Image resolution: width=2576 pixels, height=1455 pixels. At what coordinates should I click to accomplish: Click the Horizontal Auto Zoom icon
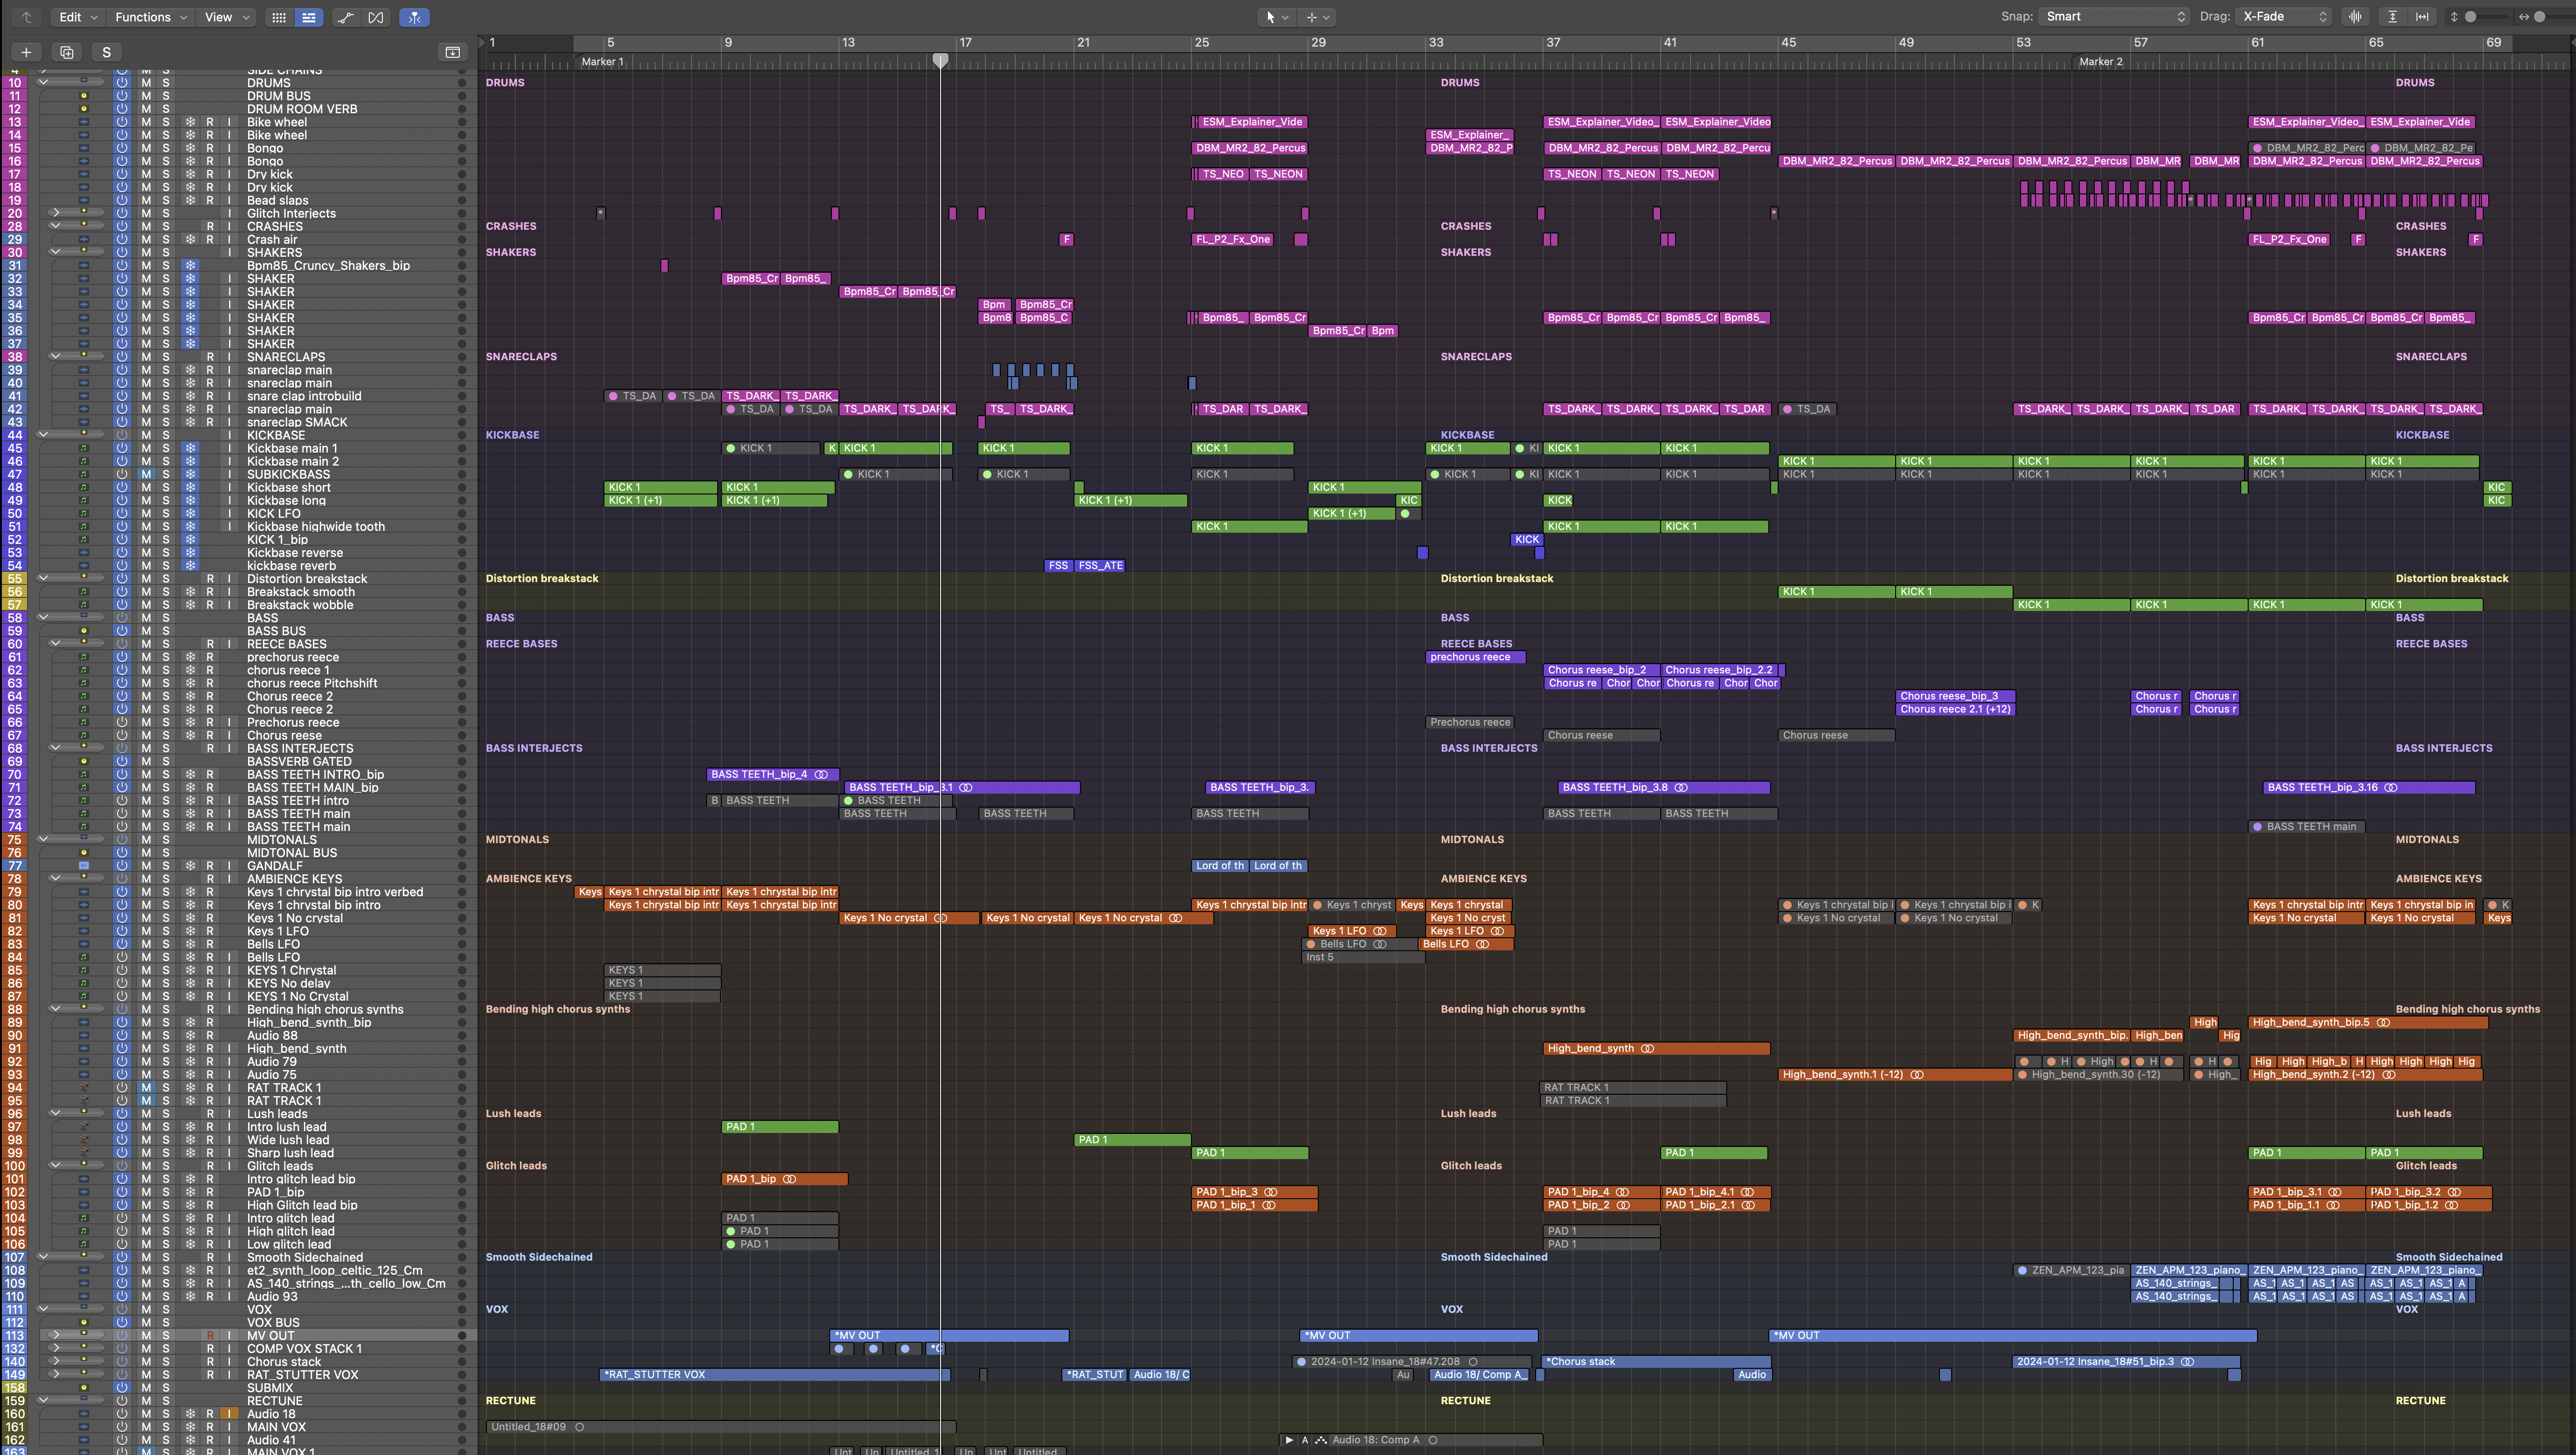(2422, 17)
